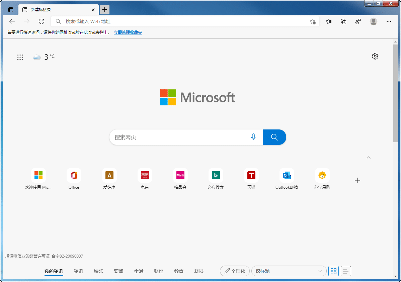Click the 立即管理收藏夹 link
The image size is (401, 282).
[x=128, y=32]
